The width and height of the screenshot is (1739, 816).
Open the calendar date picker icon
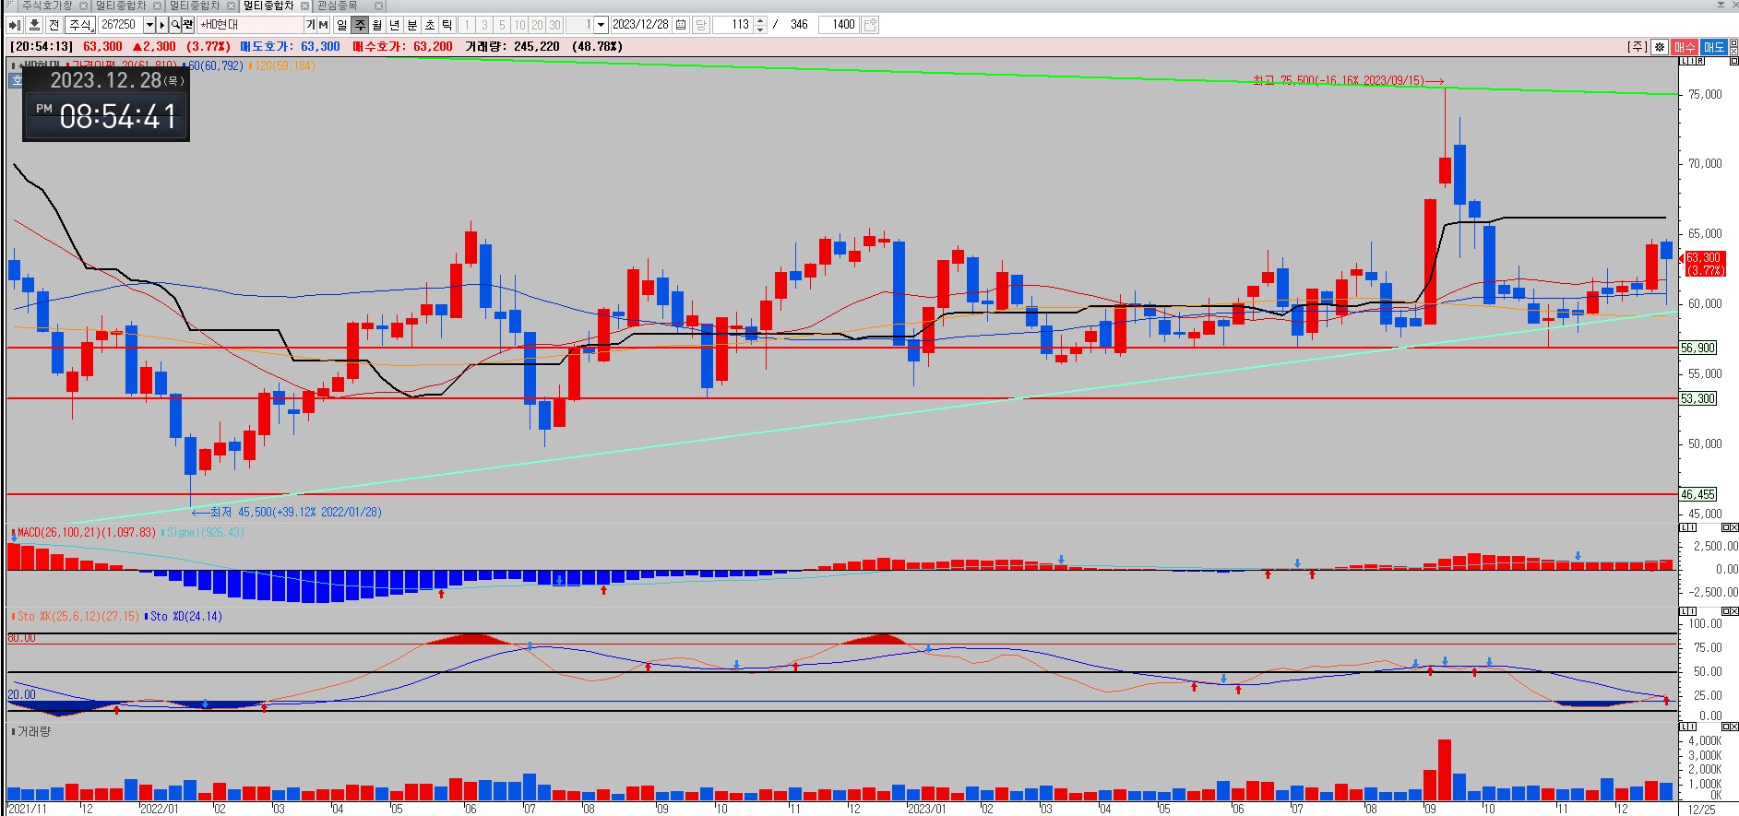(x=681, y=25)
